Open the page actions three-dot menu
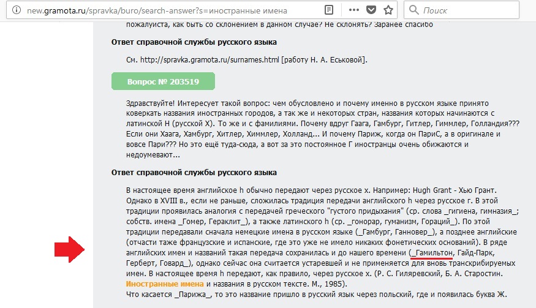This screenshot has height=308, width=536. [x=355, y=10]
